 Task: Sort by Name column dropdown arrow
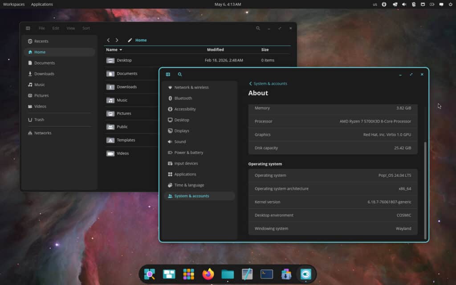click(121, 50)
